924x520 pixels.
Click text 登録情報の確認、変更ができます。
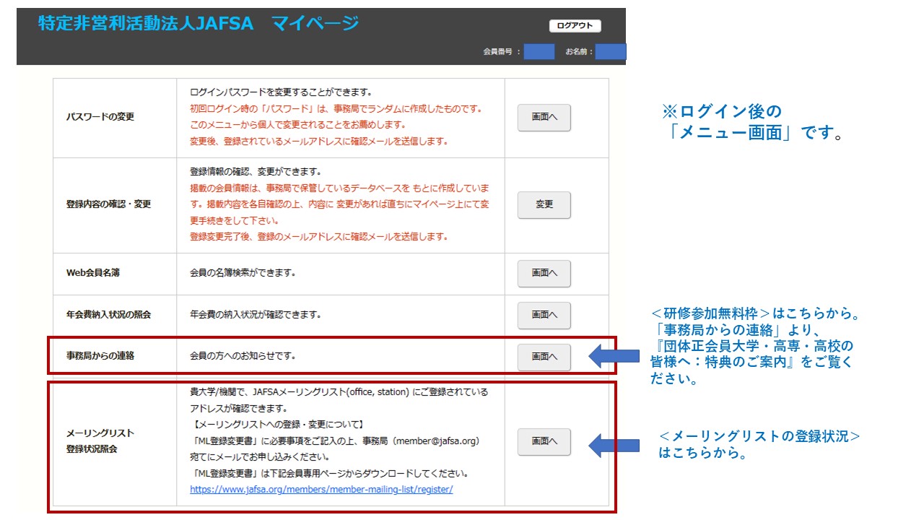(256, 172)
